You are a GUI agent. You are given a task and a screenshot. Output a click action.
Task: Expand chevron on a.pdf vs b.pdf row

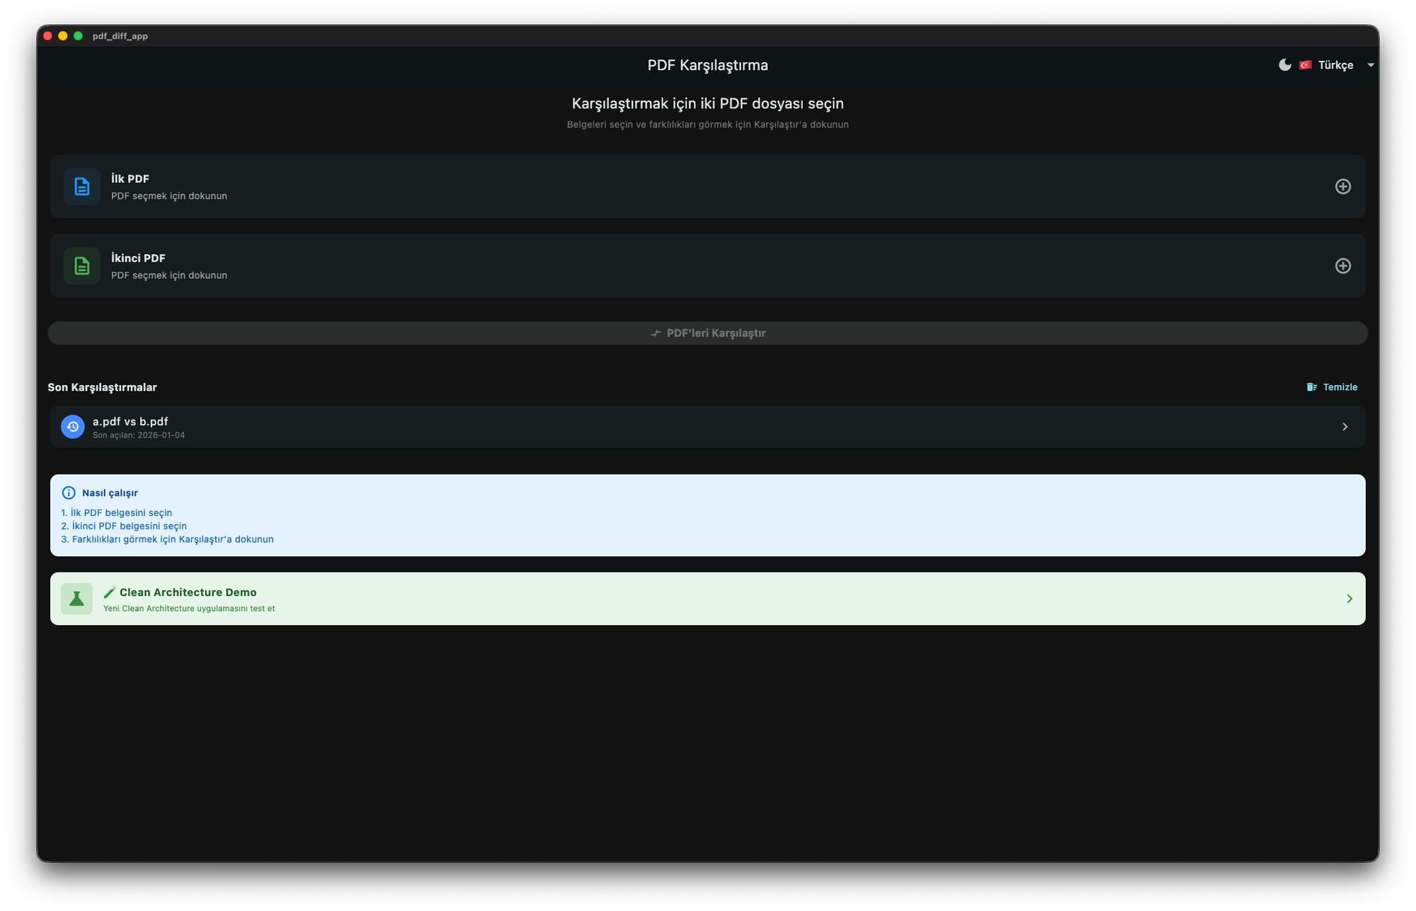click(1344, 427)
